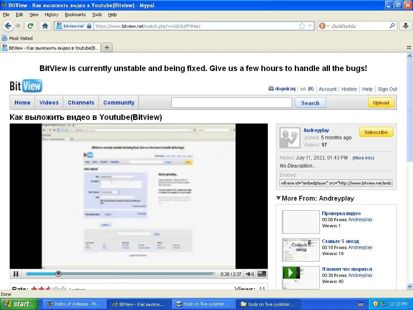Click the on-screen keyboard tray icon

[x=361, y=304]
